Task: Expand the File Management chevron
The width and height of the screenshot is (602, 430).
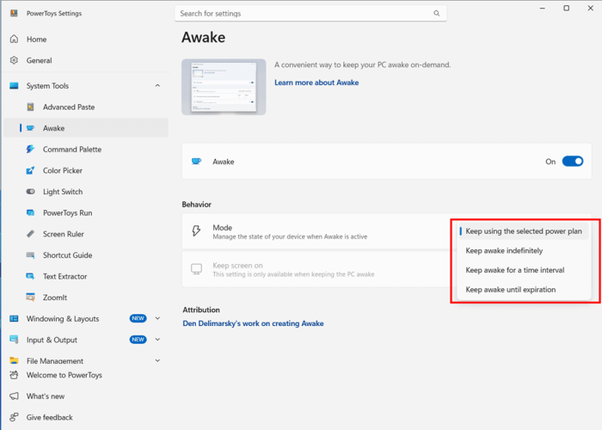Action: pyautogui.click(x=157, y=360)
